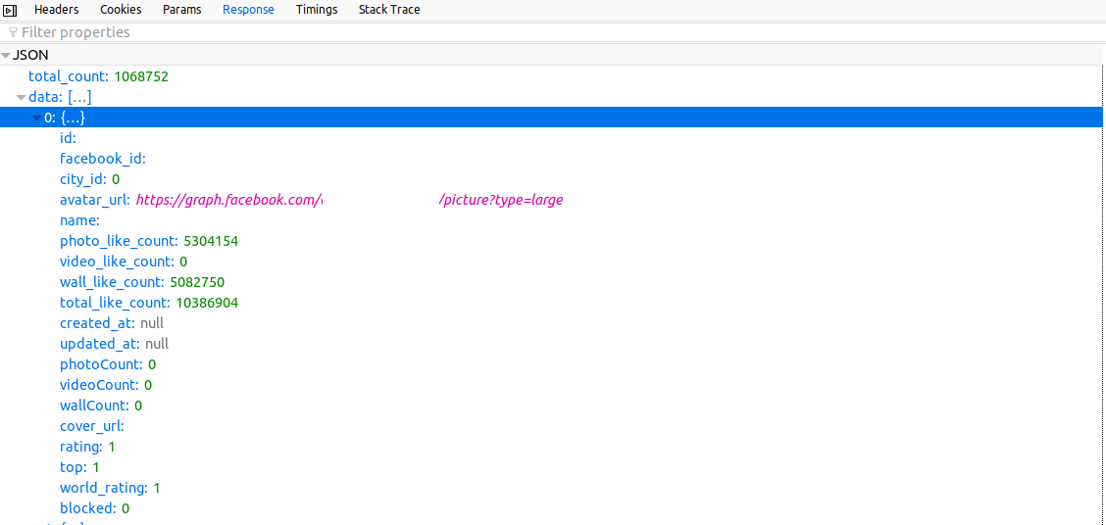Open the Timings tab

click(316, 10)
